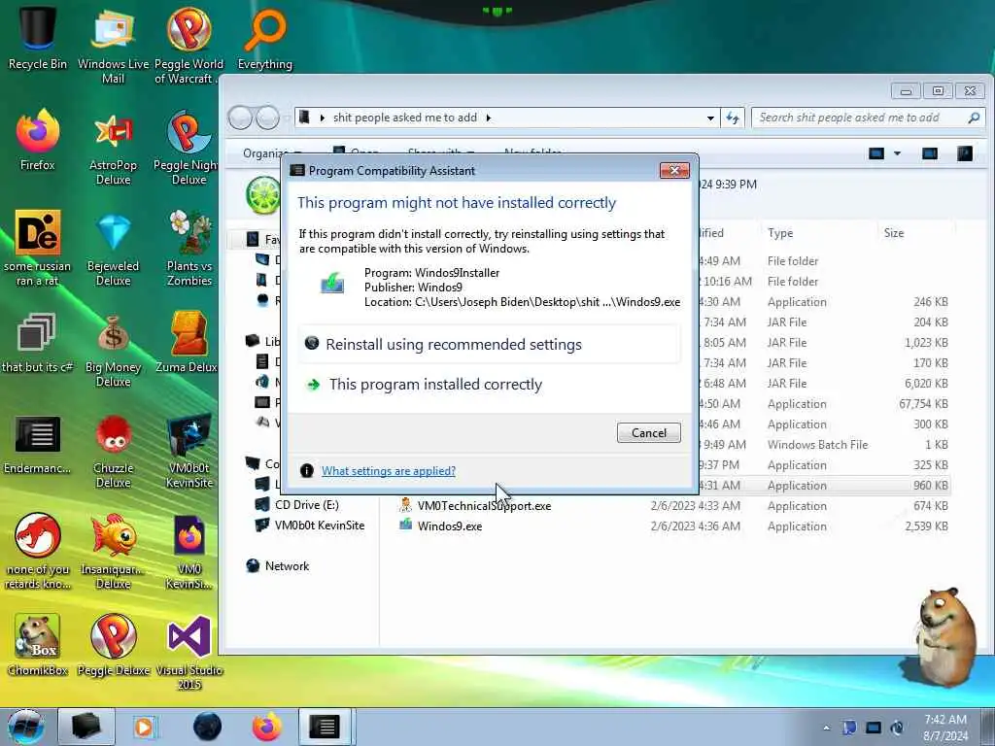Open VM0b0t KevinSite monitor desktop icon
Viewport: 995px width, 746px height.
pos(189,451)
